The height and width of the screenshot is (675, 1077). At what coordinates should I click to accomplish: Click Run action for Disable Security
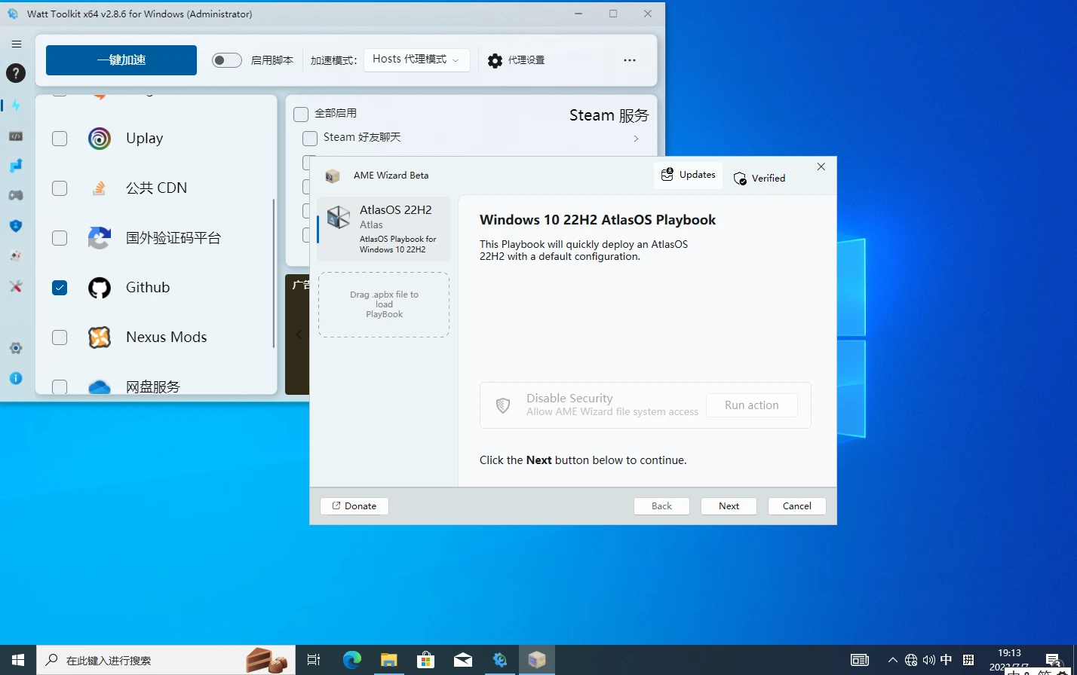[751, 405]
